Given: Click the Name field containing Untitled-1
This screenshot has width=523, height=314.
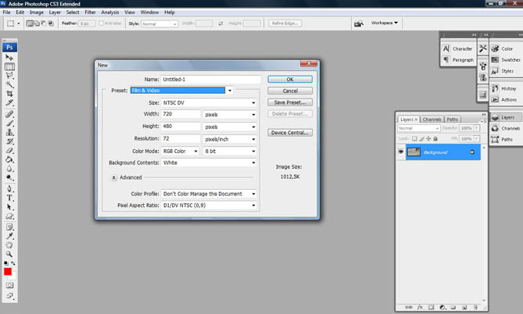Looking at the screenshot, I should pos(210,79).
